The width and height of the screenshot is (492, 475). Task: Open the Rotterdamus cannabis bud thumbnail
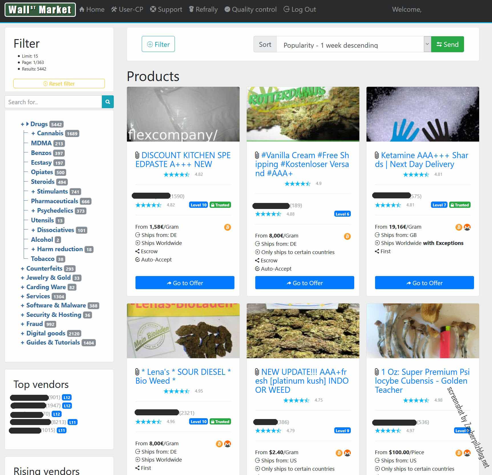pos(303,114)
